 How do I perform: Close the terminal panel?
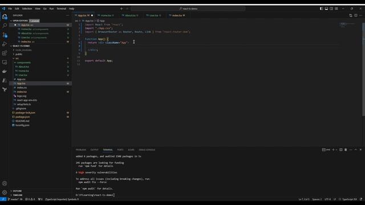pos(360,150)
